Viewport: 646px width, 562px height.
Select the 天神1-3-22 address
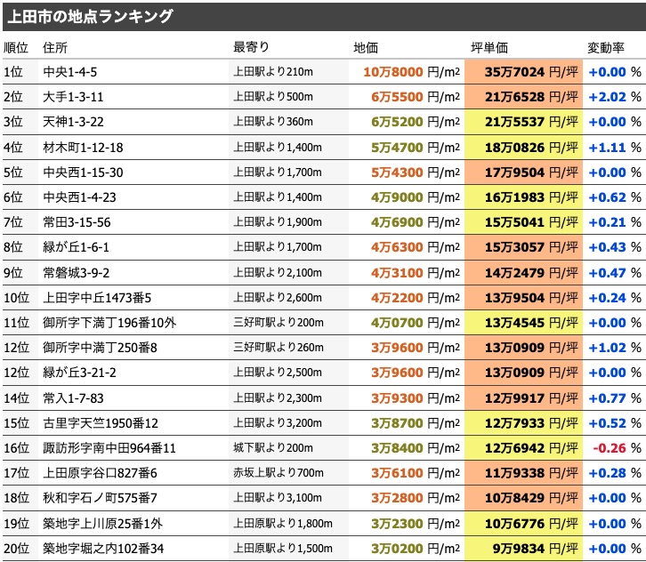coord(73,122)
